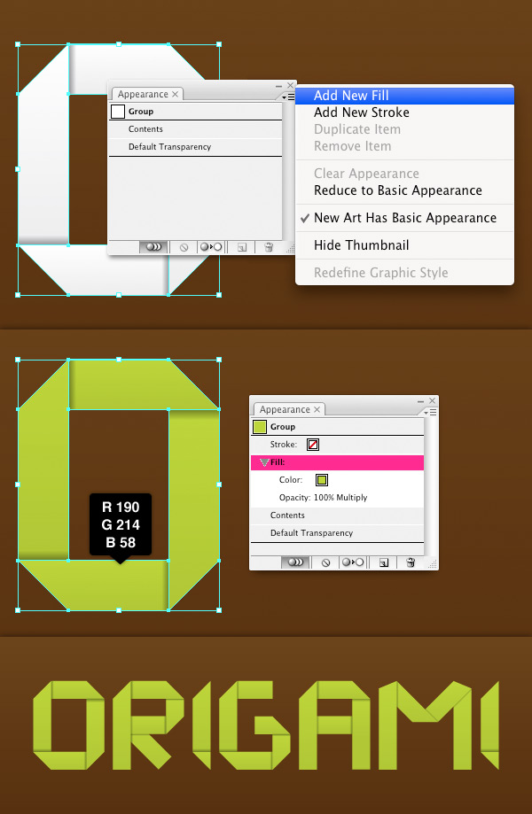532x814 pixels.
Task: Toggle New Art button in the Fill Appearance panel
Action: point(295,562)
